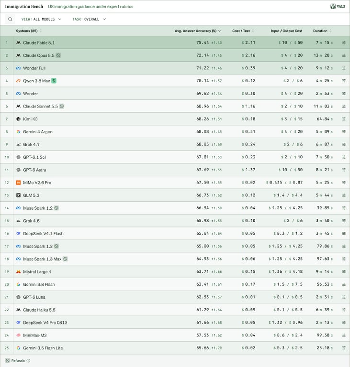Open the View: All Models dropdown
Viewport: 350px width, 367px height.
42,19
